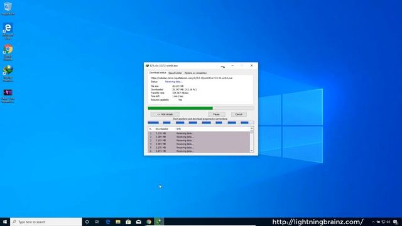Open Microsoft Edge desktop shortcut
The height and width of the screenshot is (226, 402).
click(8, 31)
